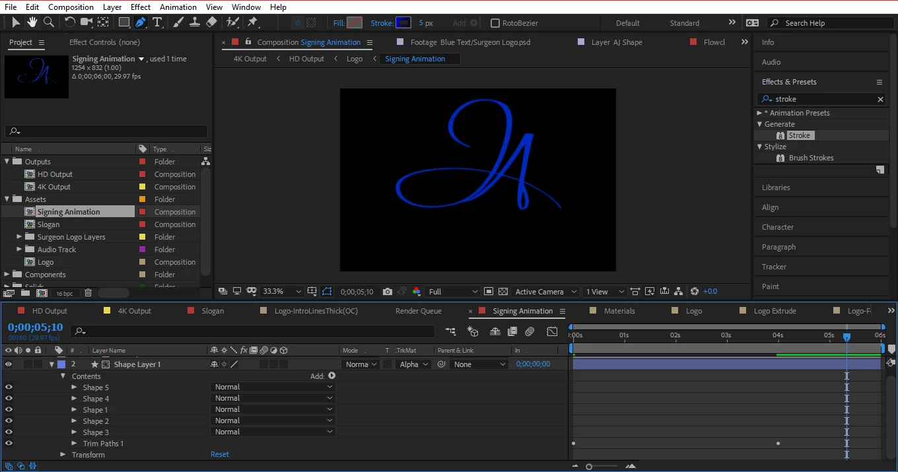Select the Roto Brush tool
Screen dimensions: 898x472
click(232, 22)
